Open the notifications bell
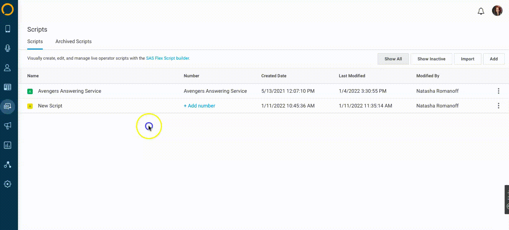 481,11
